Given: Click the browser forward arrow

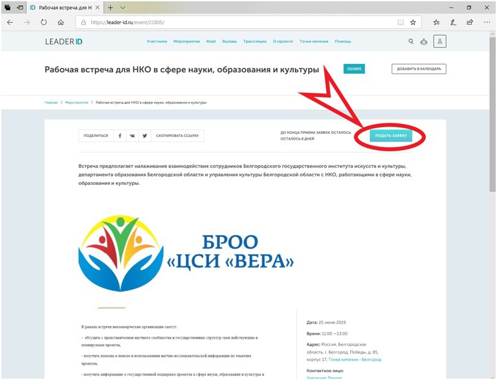Looking at the screenshot, I should coord(27,23).
